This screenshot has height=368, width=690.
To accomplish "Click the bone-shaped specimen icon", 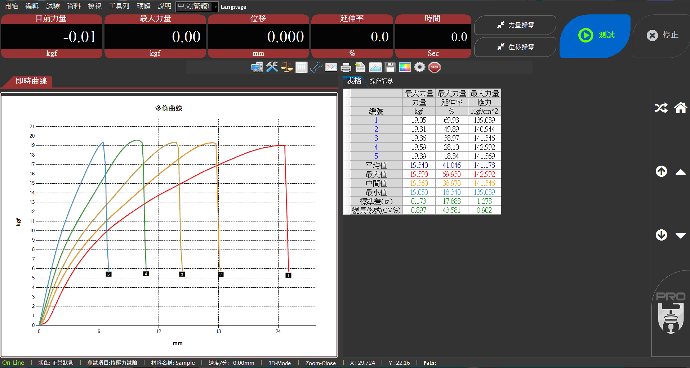I will (316, 67).
